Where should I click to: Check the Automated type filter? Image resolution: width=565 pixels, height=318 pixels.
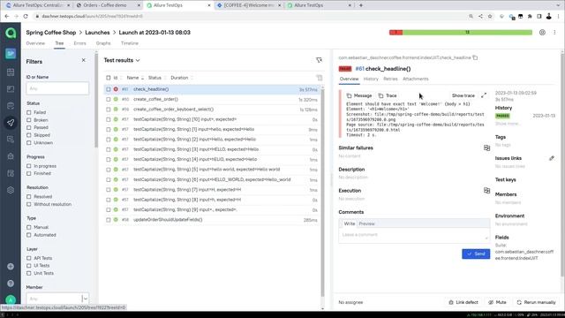click(29, 235)
